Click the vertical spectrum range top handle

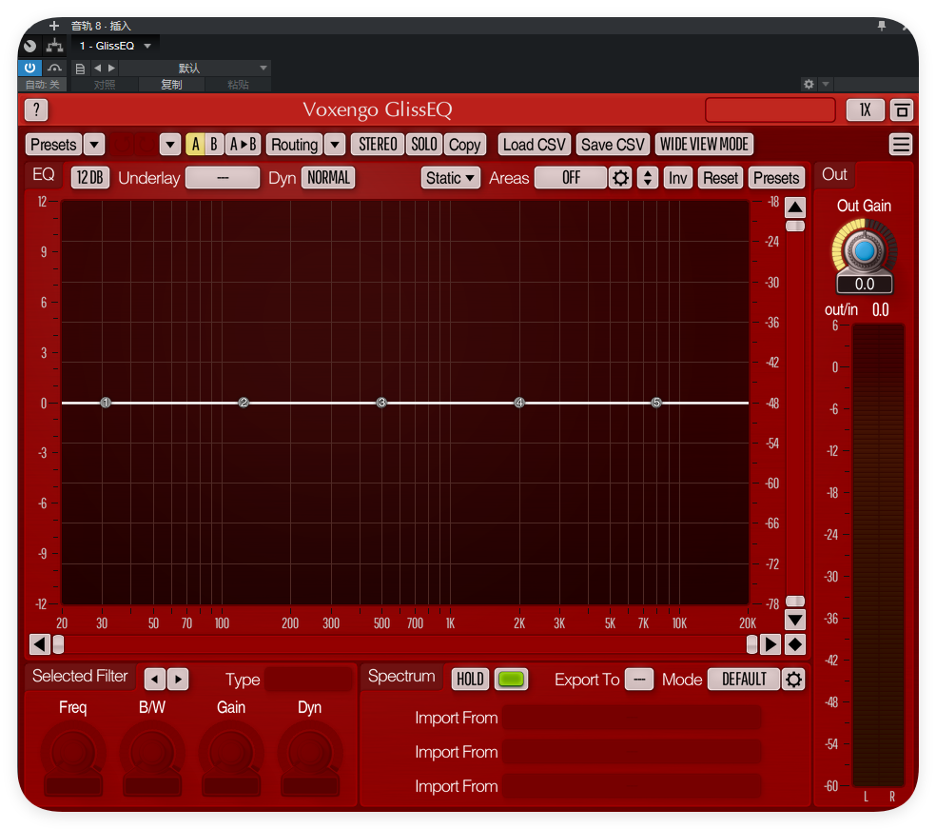794,226
